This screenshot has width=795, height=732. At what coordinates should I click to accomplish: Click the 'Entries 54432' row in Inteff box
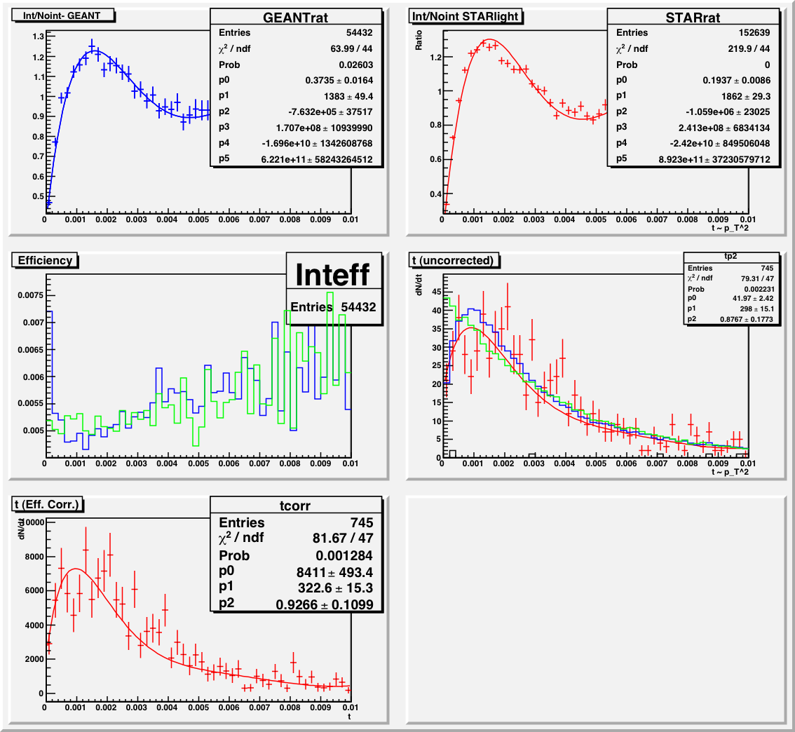tap(333, 307)
